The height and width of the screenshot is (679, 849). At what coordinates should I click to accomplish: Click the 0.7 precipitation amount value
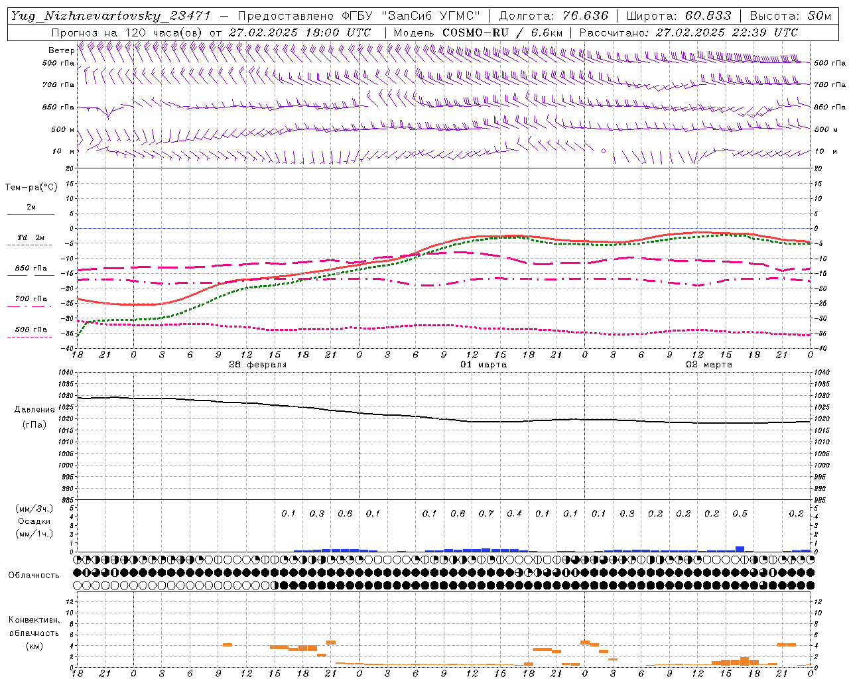pyautogui.click(x=486, y=513)
